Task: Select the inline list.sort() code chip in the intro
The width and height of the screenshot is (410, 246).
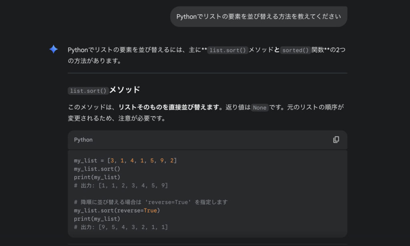Action: click(x=228, y=51)
